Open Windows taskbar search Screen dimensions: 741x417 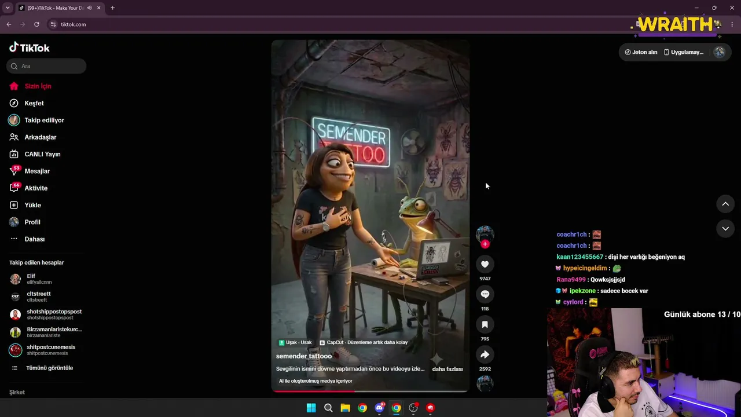click(328, 408)
